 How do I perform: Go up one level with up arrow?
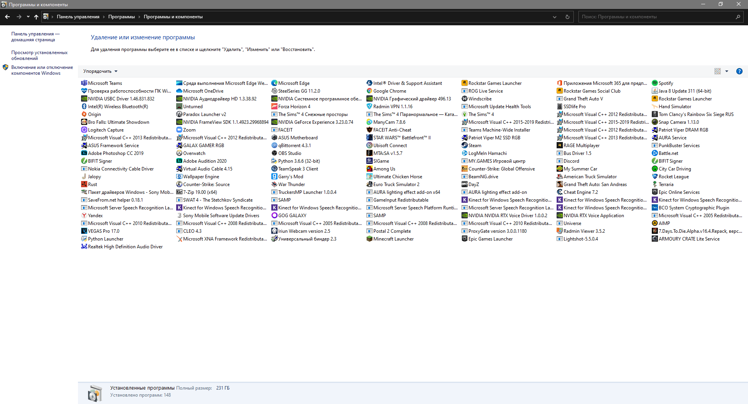click(36, 17)
